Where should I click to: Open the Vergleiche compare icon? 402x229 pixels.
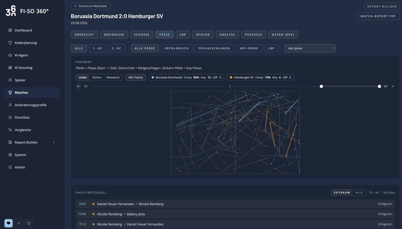tap(10, 130)
